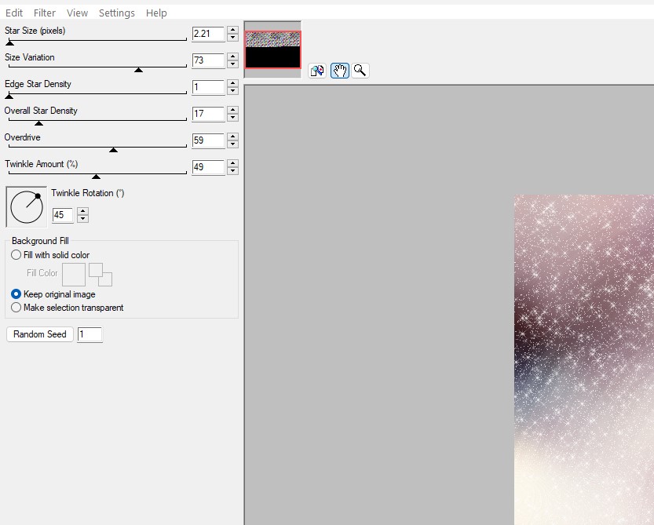Viewport: 654px width, 525px height.
Task: Click the Overdrive slider handle
Action: 113,150
